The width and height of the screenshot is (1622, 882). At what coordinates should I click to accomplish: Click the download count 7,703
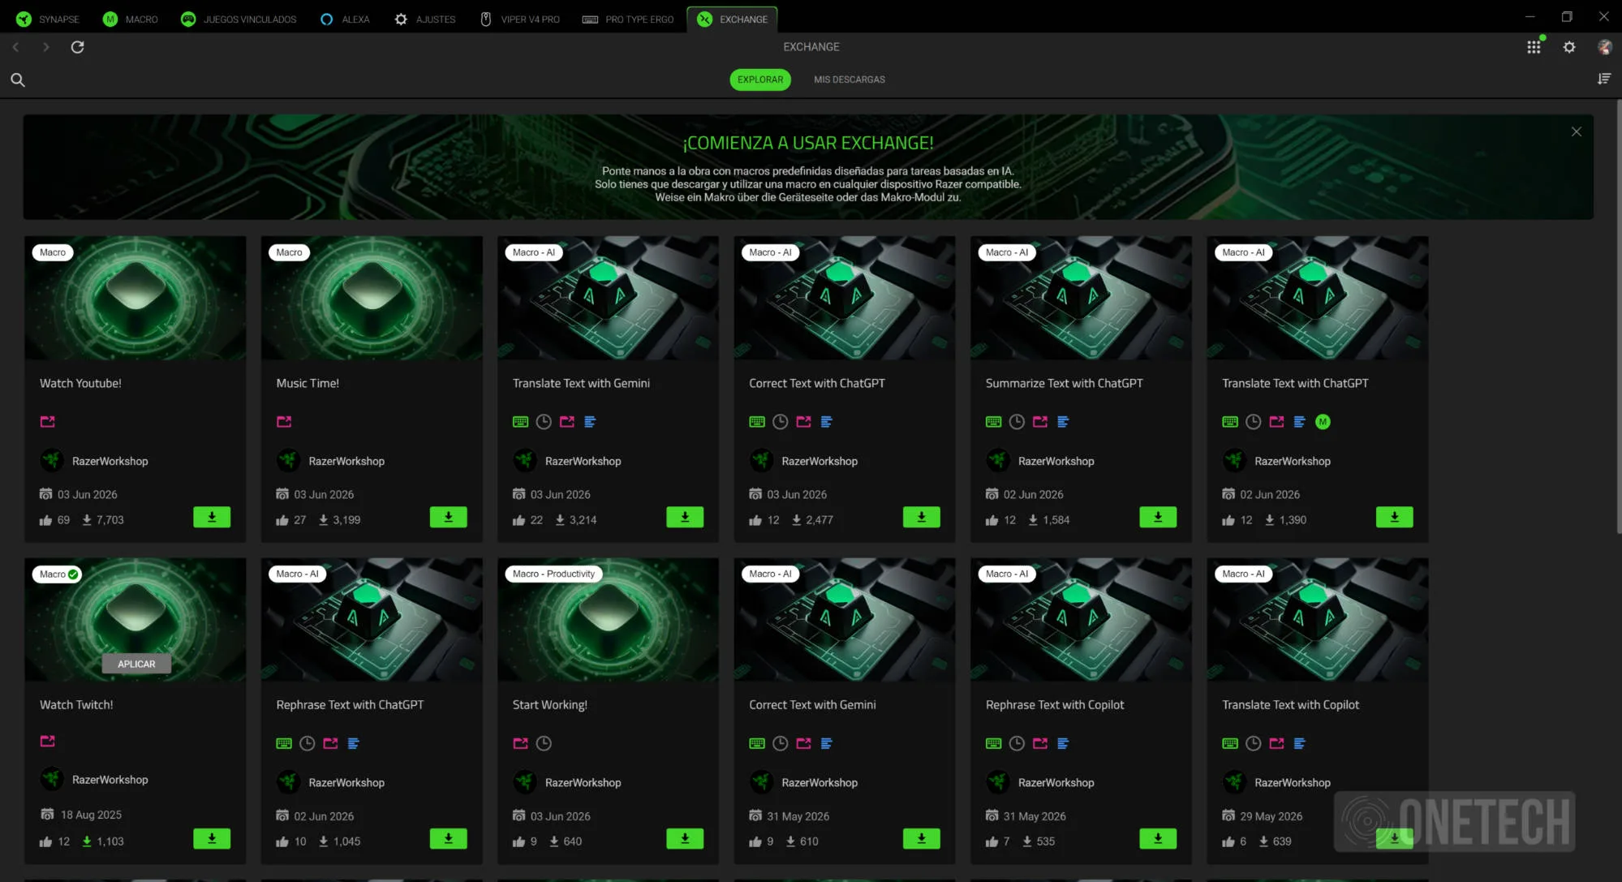(x=110, y=520)
